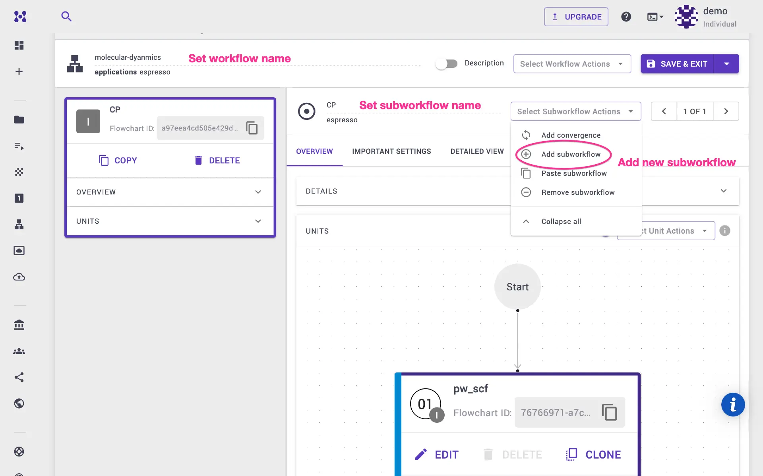Create new item with the sidebar plus icon
The height and width of the screenshot is (476, 763).
point(19,71)
